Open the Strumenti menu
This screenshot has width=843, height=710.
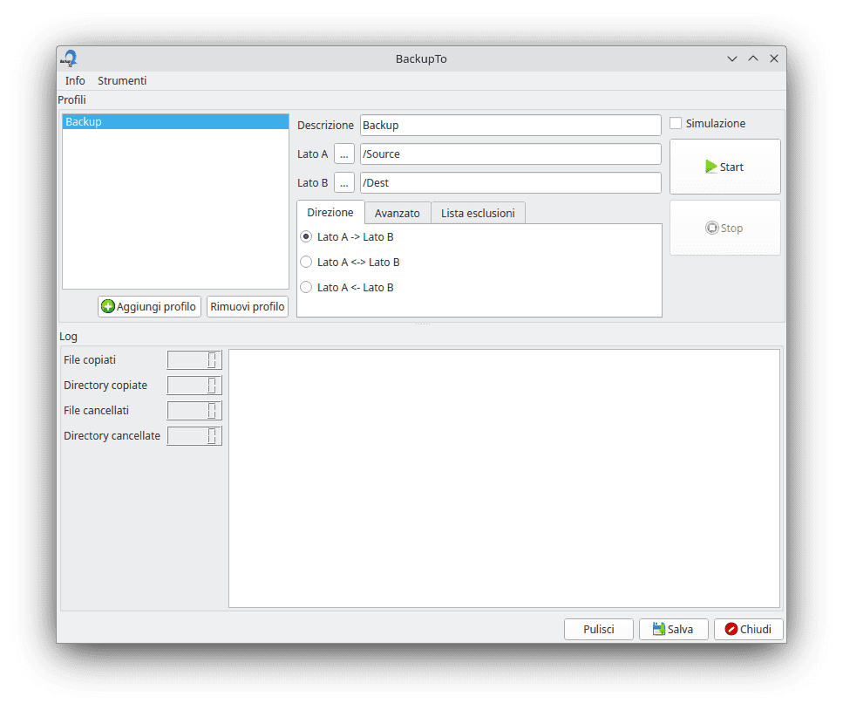tap(122, 80)
